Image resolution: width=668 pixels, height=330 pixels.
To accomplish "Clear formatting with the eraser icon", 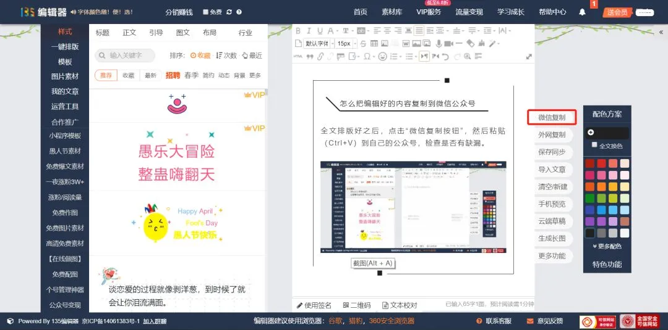I will (x=470, y=43).
